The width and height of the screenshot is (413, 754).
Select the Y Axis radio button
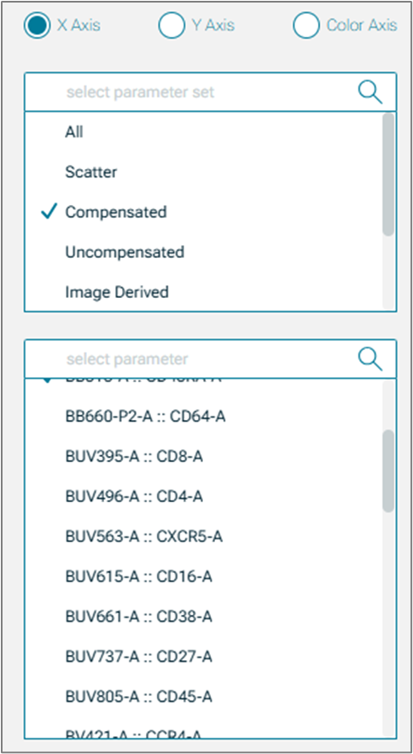point(172,25)
